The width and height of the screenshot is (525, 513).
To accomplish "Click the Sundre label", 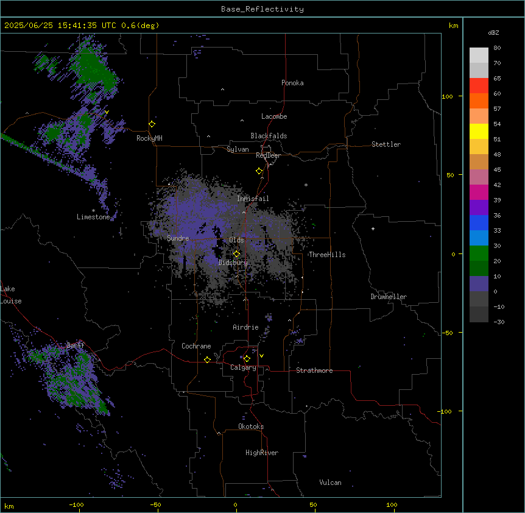I will coord(178,238).
